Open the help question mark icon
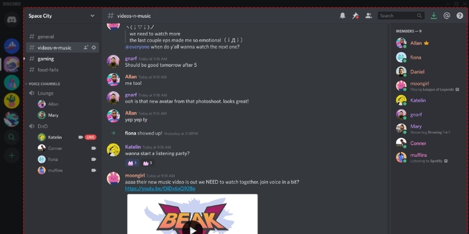Viewport: 469px width, 234px height. 460,16
